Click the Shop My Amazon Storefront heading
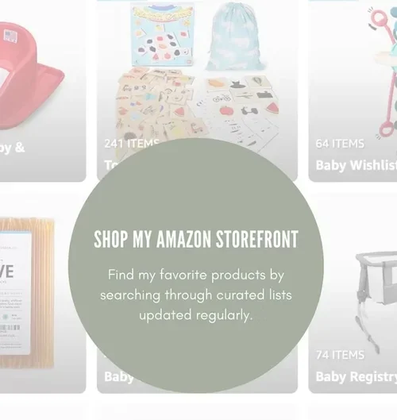Image resolution: width=397 pixels, height=420 pixels. tap(196, 239)
